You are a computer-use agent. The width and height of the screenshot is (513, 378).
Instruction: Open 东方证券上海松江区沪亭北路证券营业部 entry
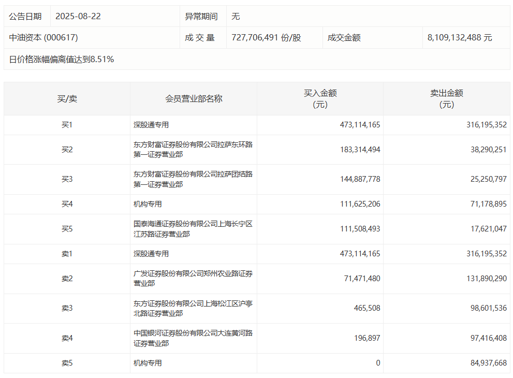[x=193, y=309]
